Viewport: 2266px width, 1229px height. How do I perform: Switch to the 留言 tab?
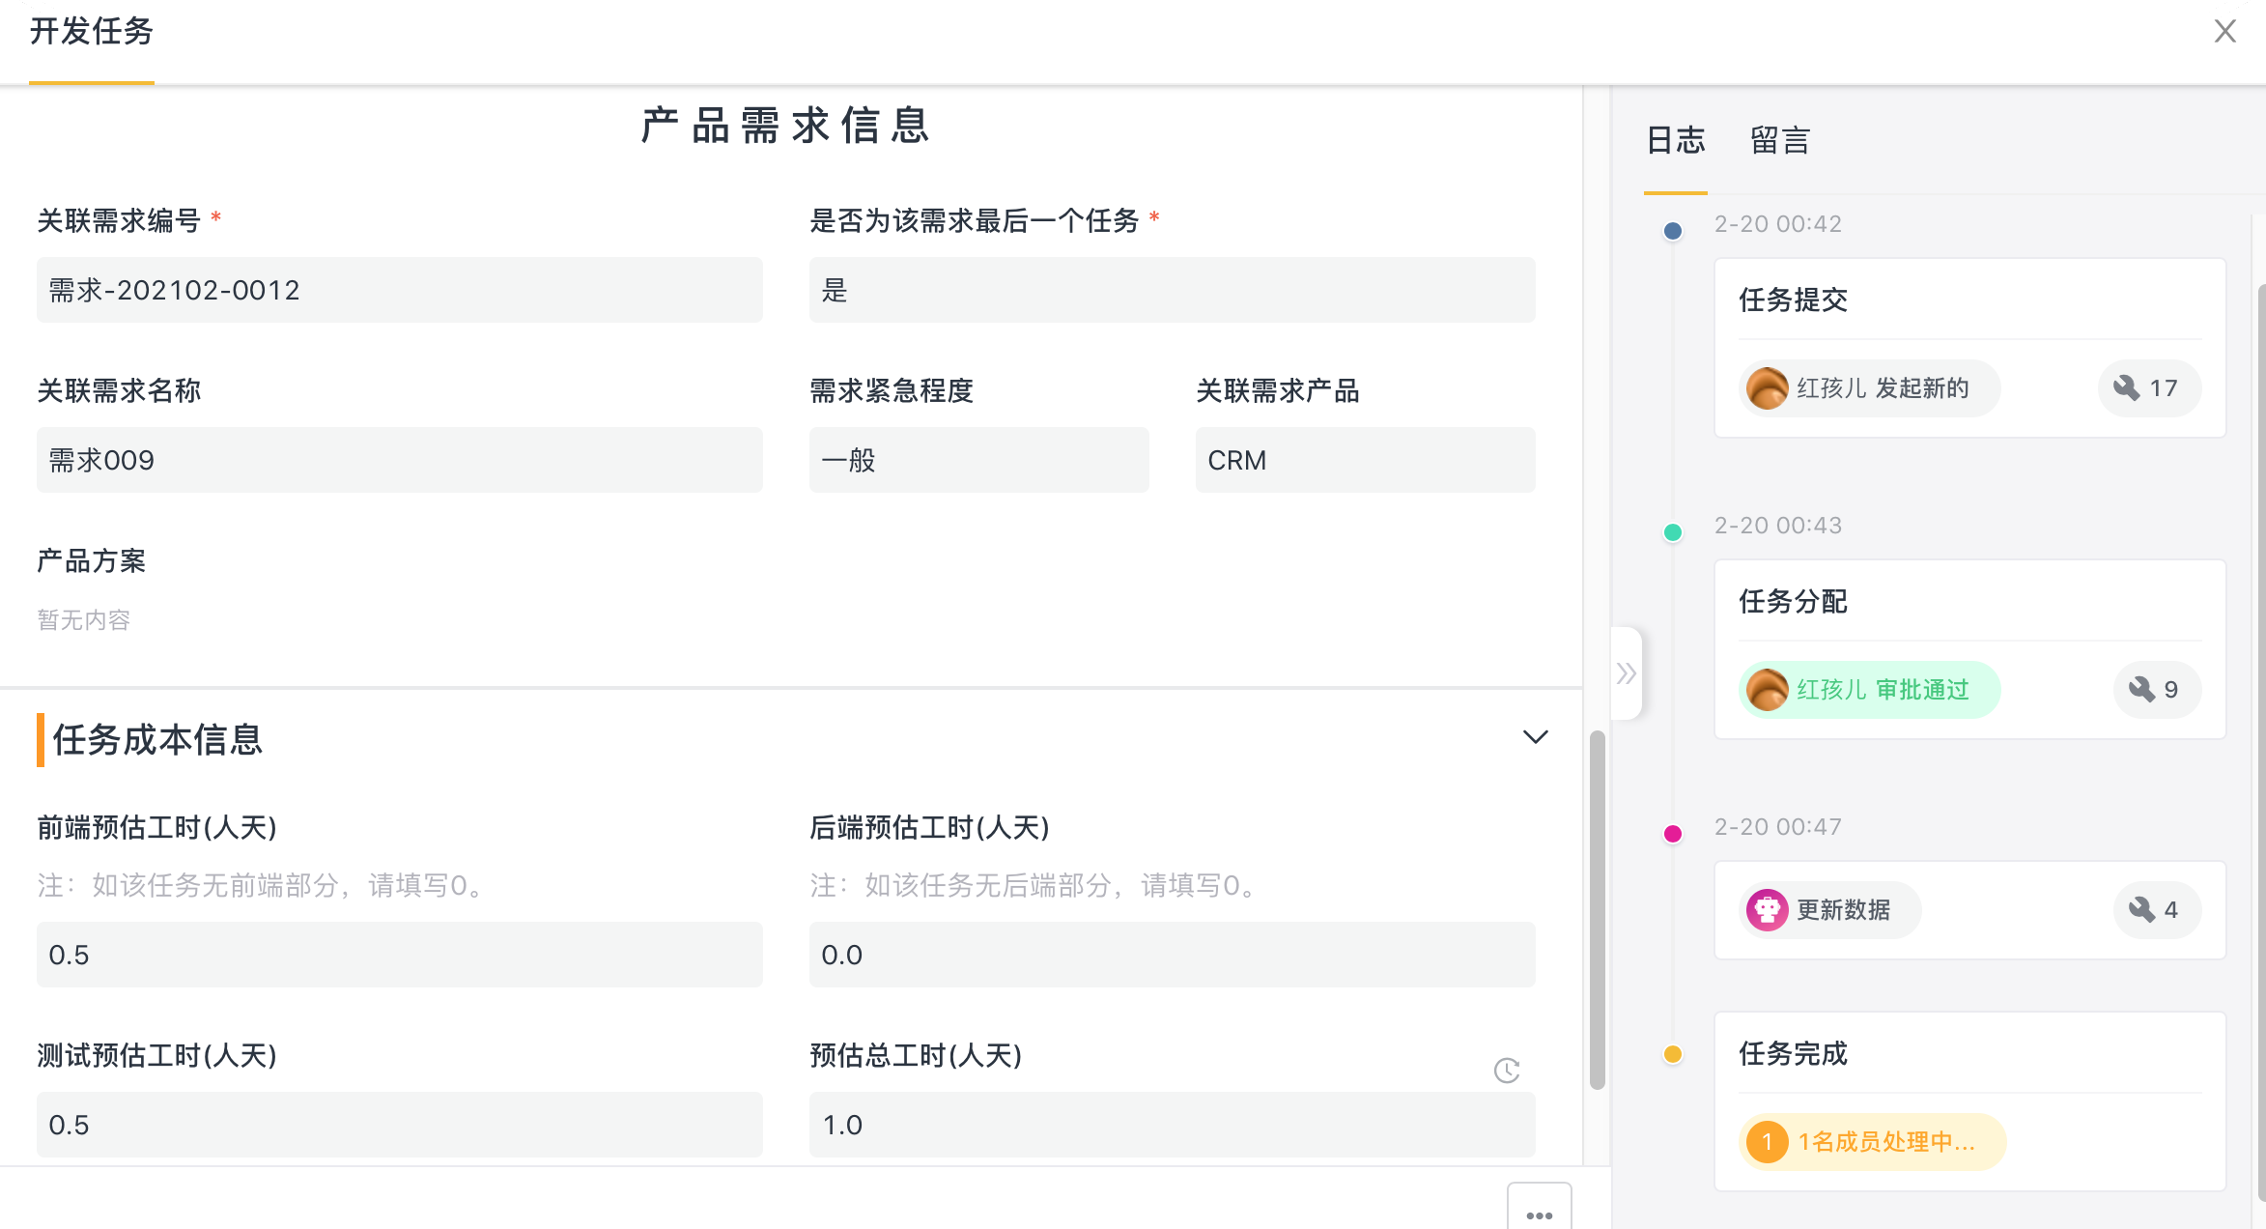click(x=1779, y=141)
